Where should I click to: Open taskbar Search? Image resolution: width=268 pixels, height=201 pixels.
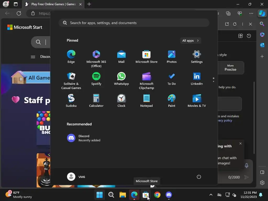(x=111, y=195)
